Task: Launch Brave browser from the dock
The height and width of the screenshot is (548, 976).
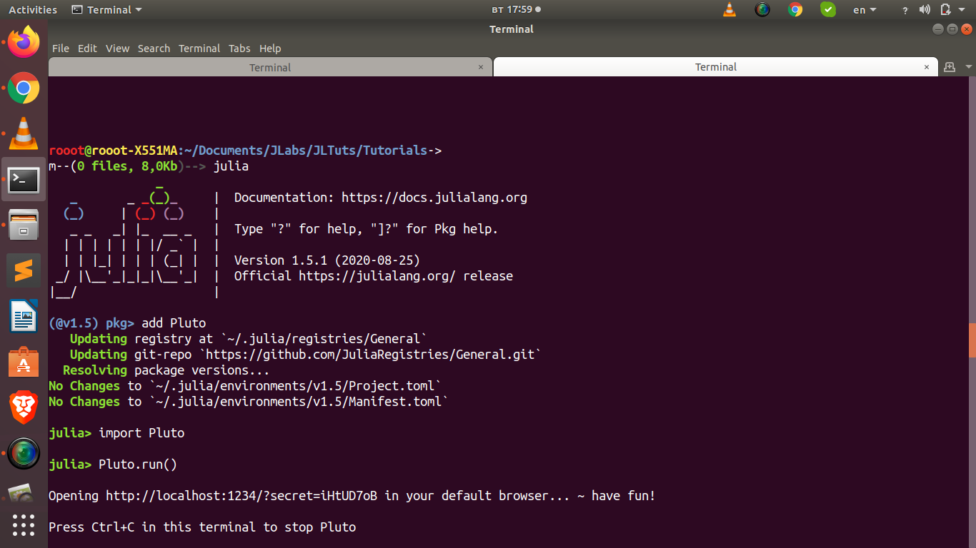Action: point(24,407)
